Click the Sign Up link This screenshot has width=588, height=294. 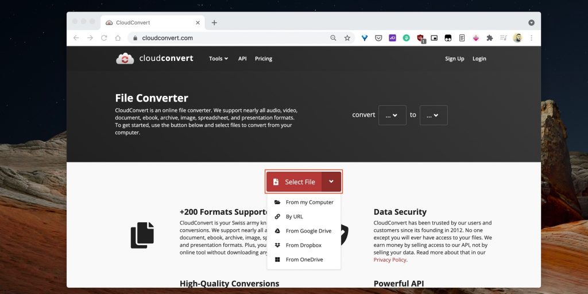point(455,59)
